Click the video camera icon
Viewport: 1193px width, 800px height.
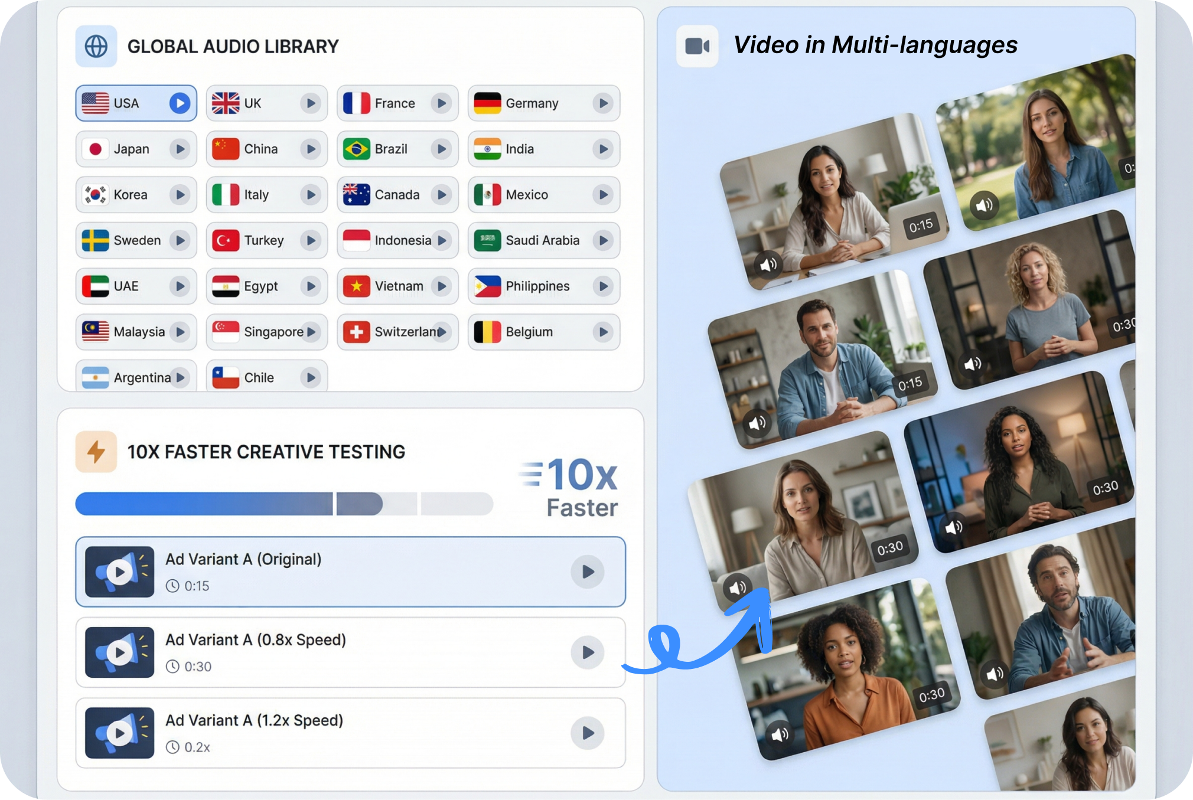[697, 45]
